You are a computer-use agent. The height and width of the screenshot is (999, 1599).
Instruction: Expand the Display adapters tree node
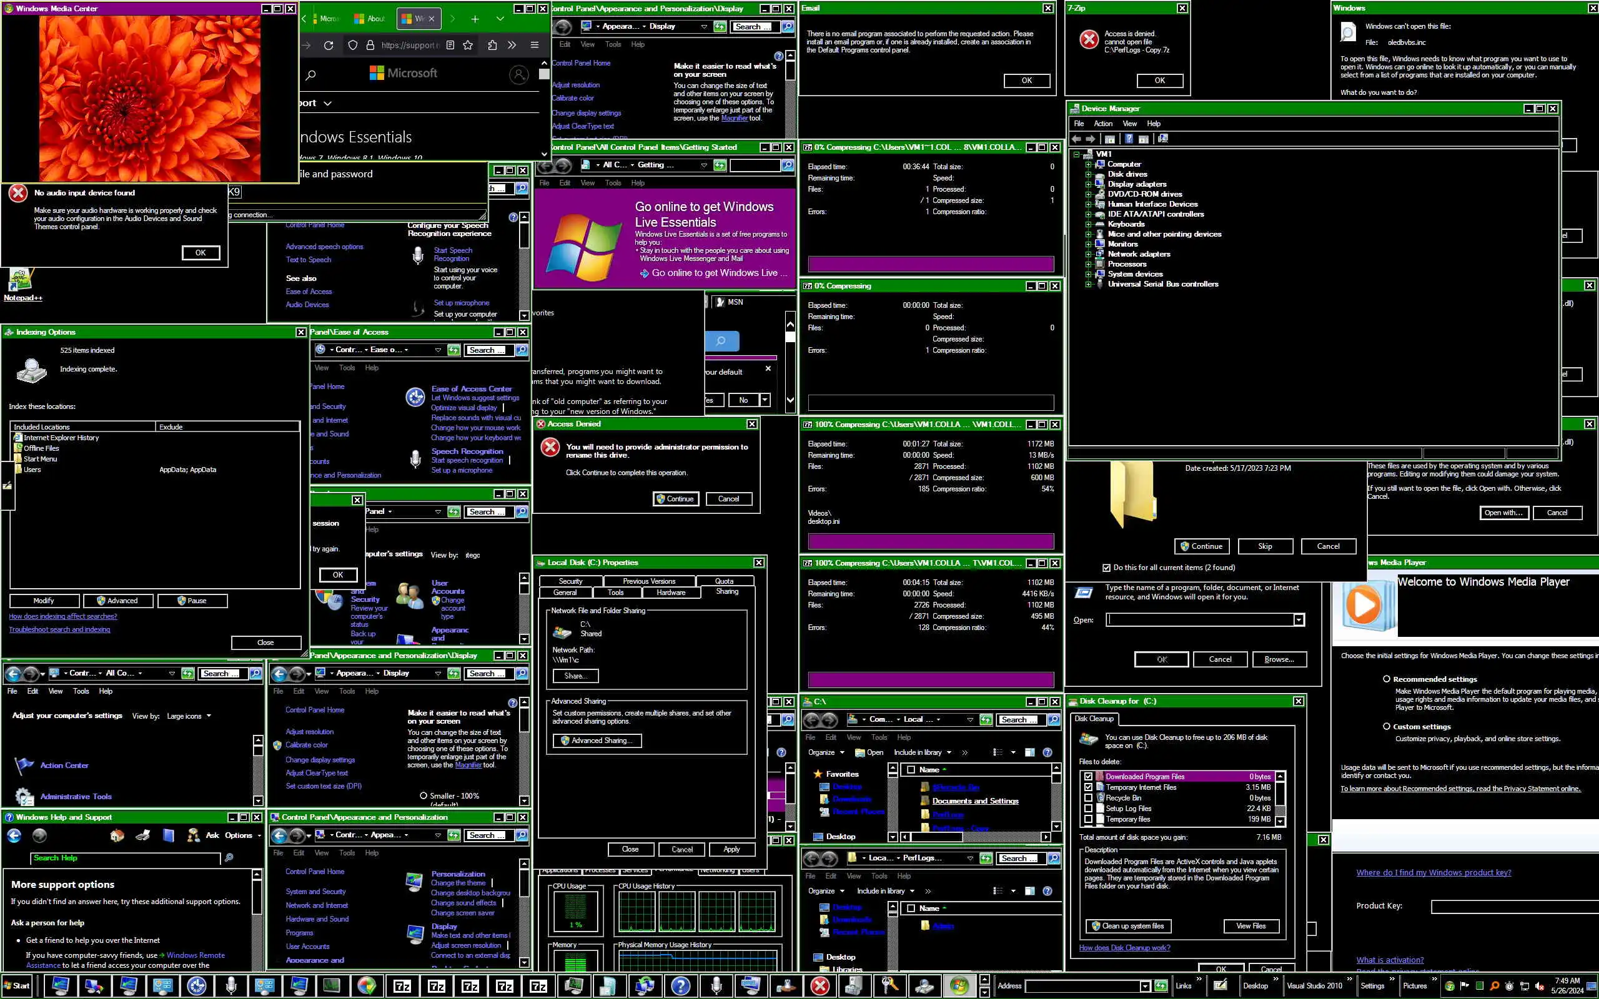coord(1087,184)
